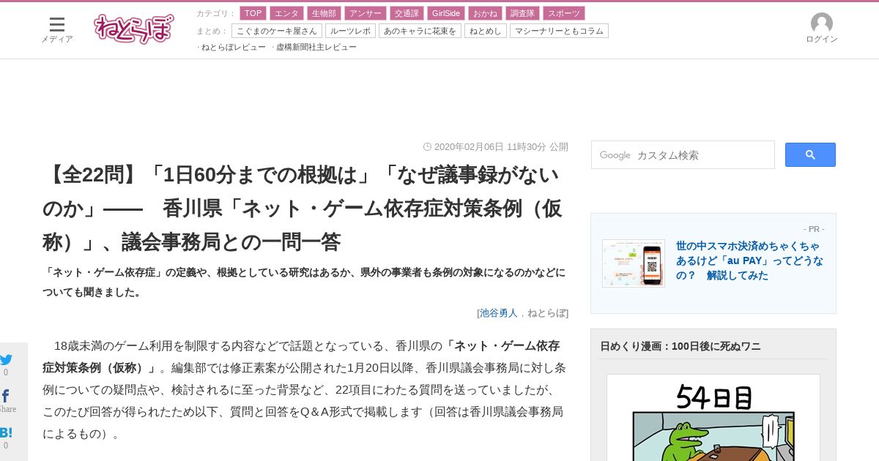Screen dimensions: 879x461
Task: Open the 生物部 category tab
Action: tap(324, 13)
